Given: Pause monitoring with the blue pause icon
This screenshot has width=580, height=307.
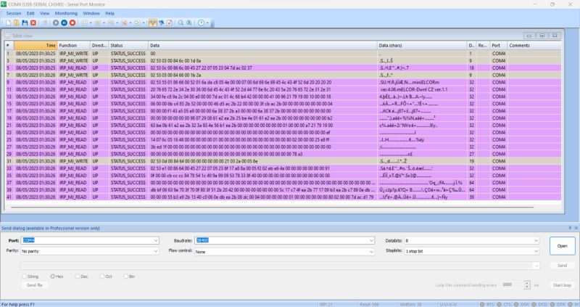Looking at the screenshot, I should coord(64,22).
